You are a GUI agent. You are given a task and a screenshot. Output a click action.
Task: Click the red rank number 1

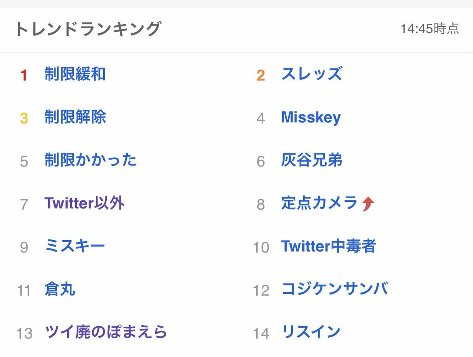pyautogui.click(x=24, y=75)
